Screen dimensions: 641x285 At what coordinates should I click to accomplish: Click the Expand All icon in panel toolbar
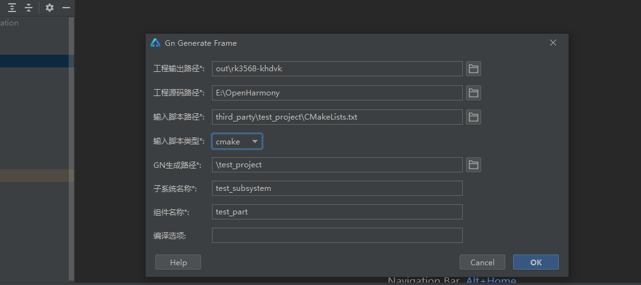click(13, 8)
